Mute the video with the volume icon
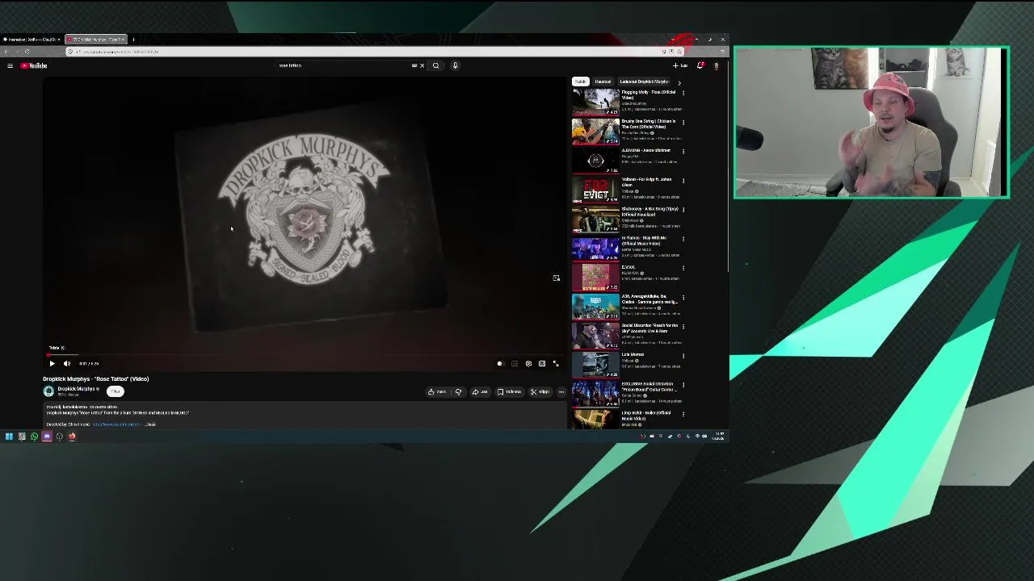 coord(67,364)
